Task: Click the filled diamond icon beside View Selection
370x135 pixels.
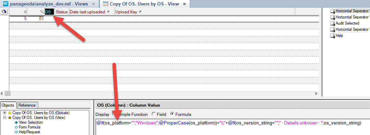Action: click(16, 123)
